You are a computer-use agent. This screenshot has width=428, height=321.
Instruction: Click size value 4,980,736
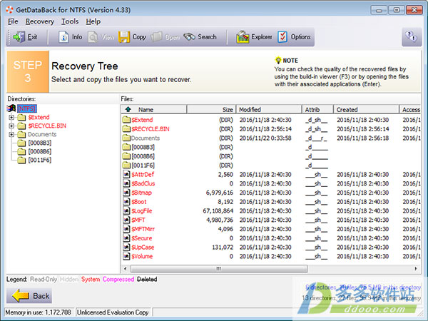220,220
